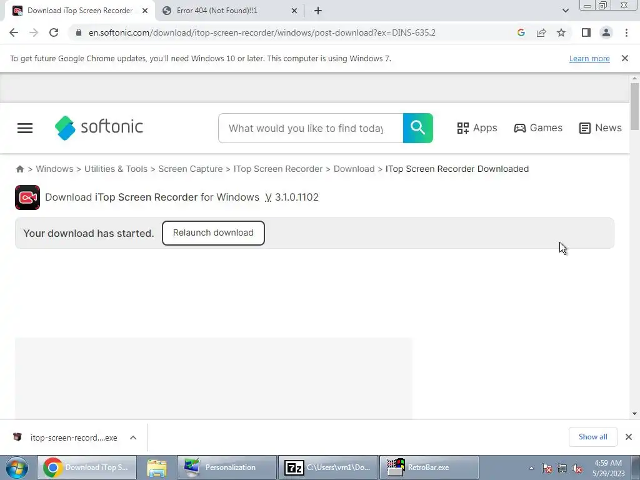The width and height of the screenshot is (640, 480).
Task: Open Chrome profile avatar
Action: click(606, 32)
